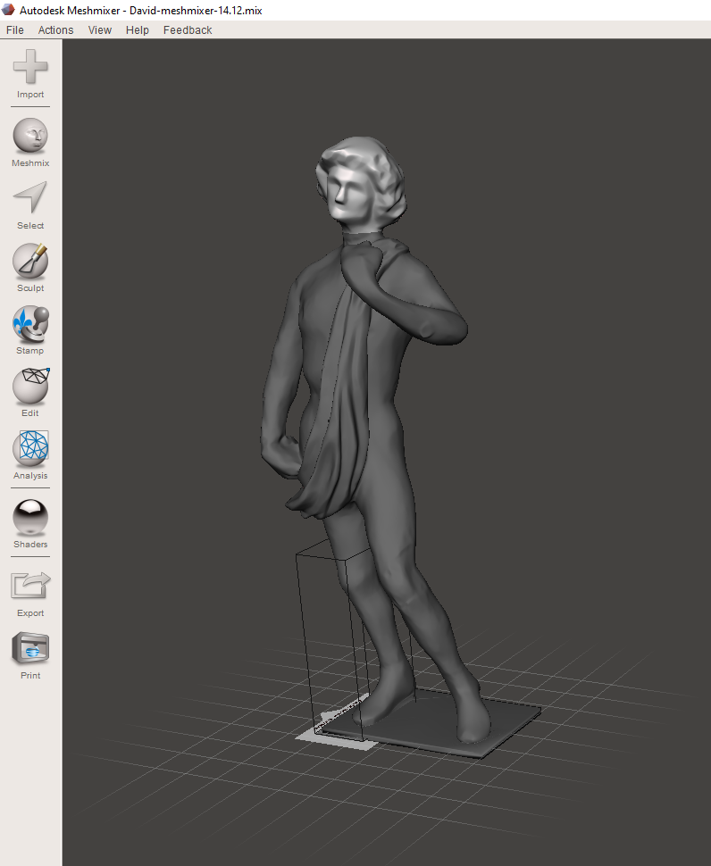
Task: Open the Sculpt brush tool
Action: (x=30, y=267)
